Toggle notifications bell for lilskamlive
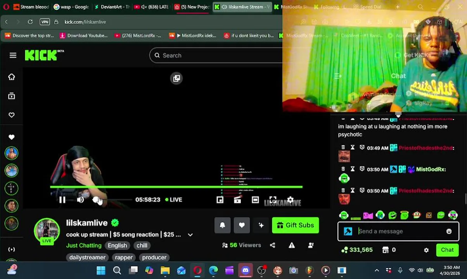 222,225
